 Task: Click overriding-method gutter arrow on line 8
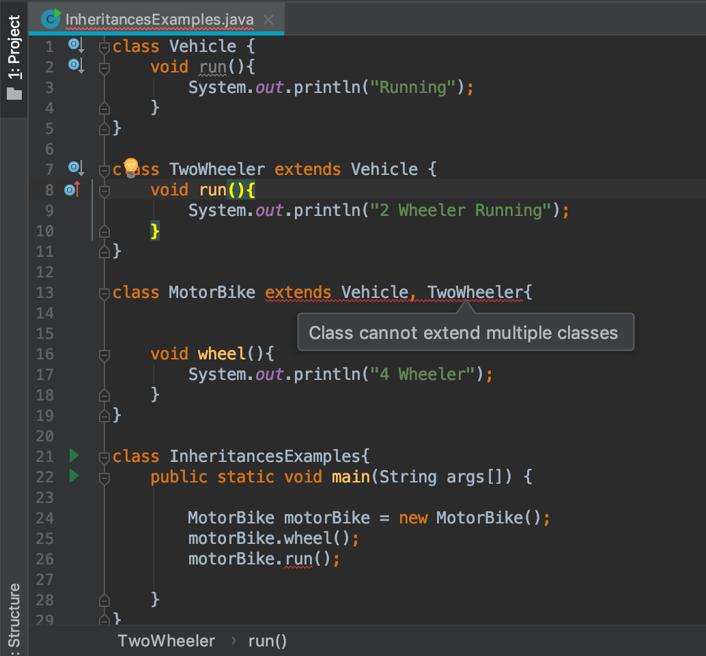(70, 190)
